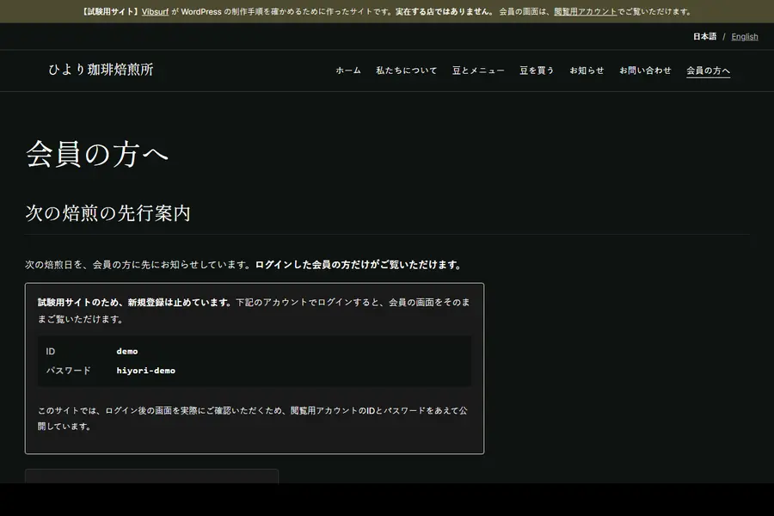The image size is (774, 516).
Task: Open the お知らせ menu item
Action: (587, 71)
